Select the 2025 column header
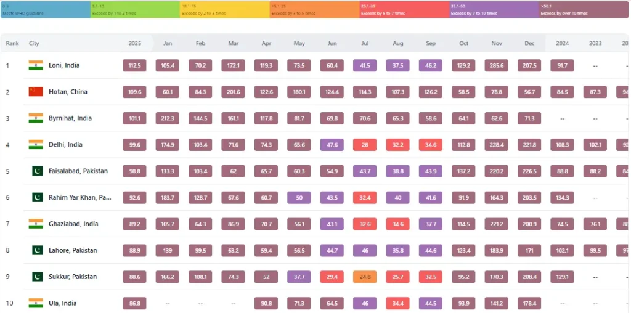Viewport: 631px width, 313px height. point(134,43)
